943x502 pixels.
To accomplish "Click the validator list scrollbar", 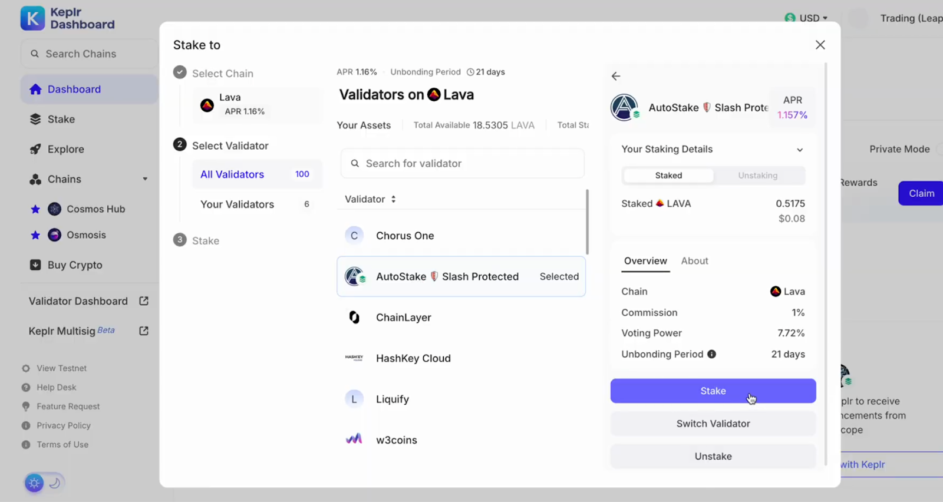I will (x=587, y=222).
